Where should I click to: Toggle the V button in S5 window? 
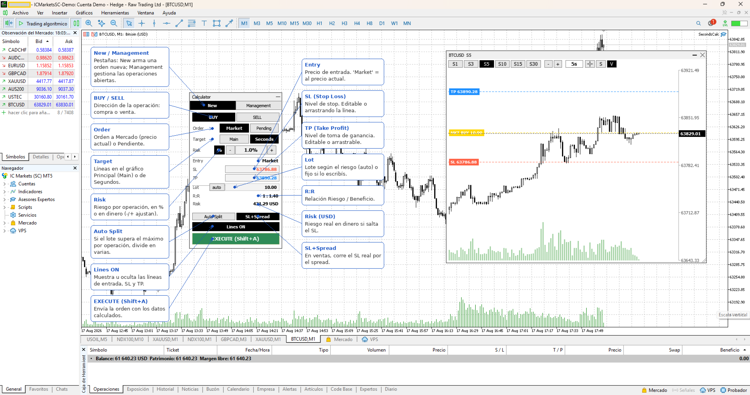612,64
